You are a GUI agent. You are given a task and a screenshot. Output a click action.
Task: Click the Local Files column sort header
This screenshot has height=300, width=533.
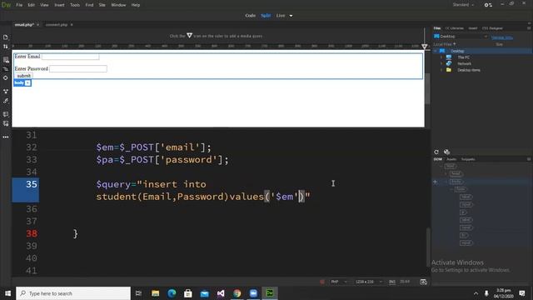click(444, 44)
